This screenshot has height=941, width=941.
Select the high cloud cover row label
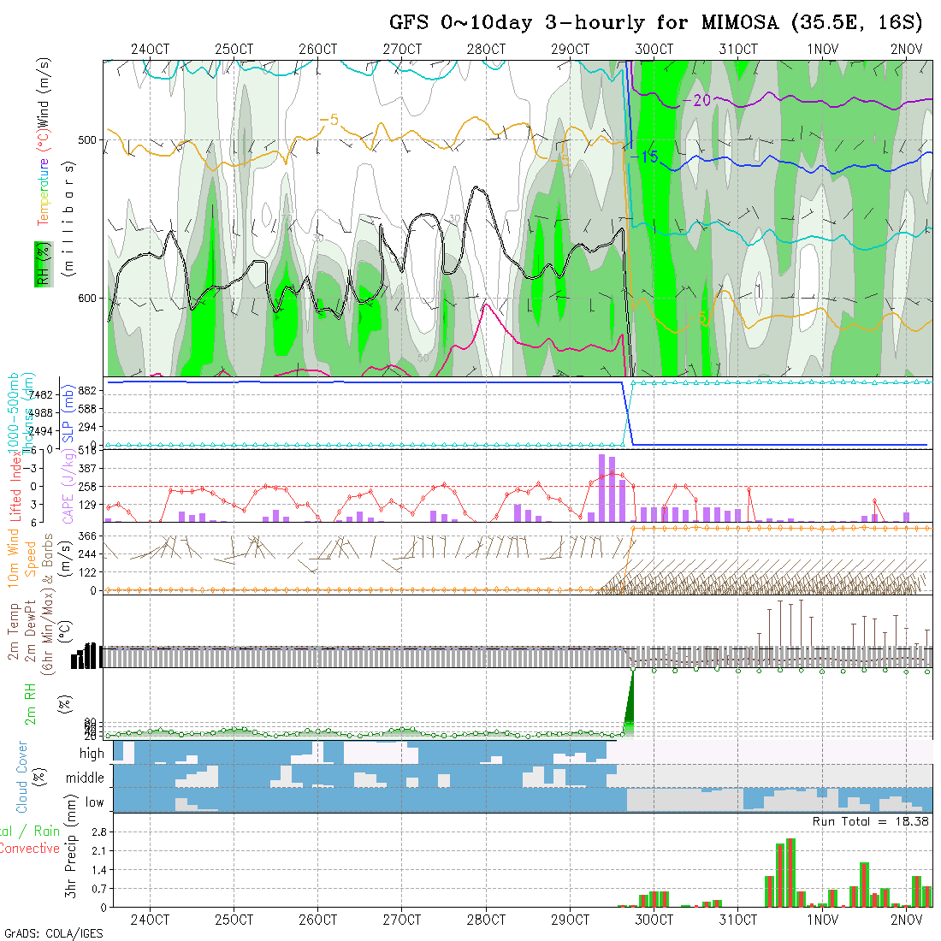point(92,754)
